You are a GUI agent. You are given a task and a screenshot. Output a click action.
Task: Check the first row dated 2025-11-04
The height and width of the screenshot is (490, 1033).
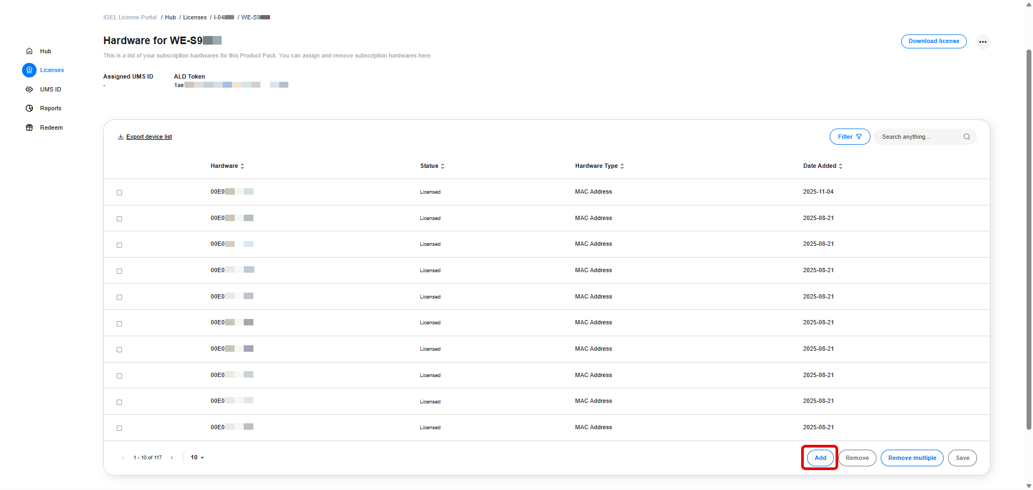pos(119,193)
